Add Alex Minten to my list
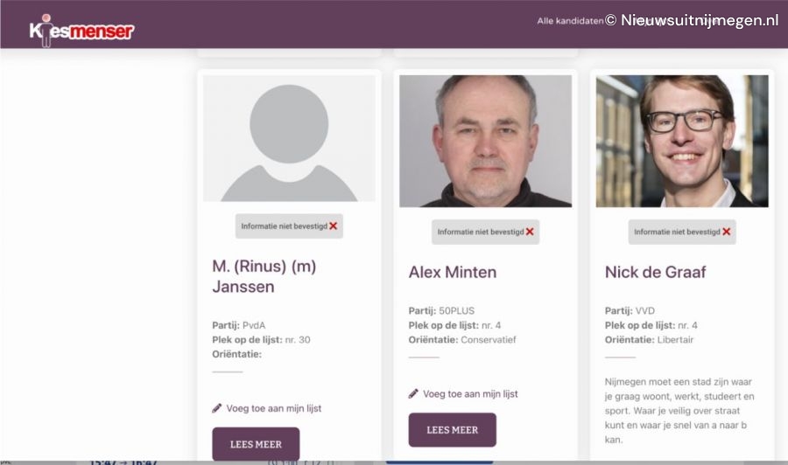The height and width of the screenshot is (465, 788). click(x=470, y=394)
